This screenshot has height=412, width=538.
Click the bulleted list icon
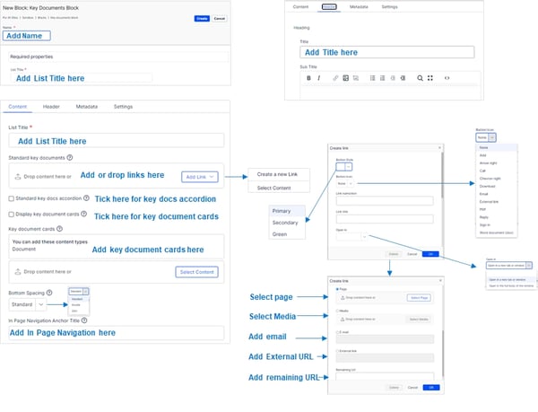pos(372,78)
